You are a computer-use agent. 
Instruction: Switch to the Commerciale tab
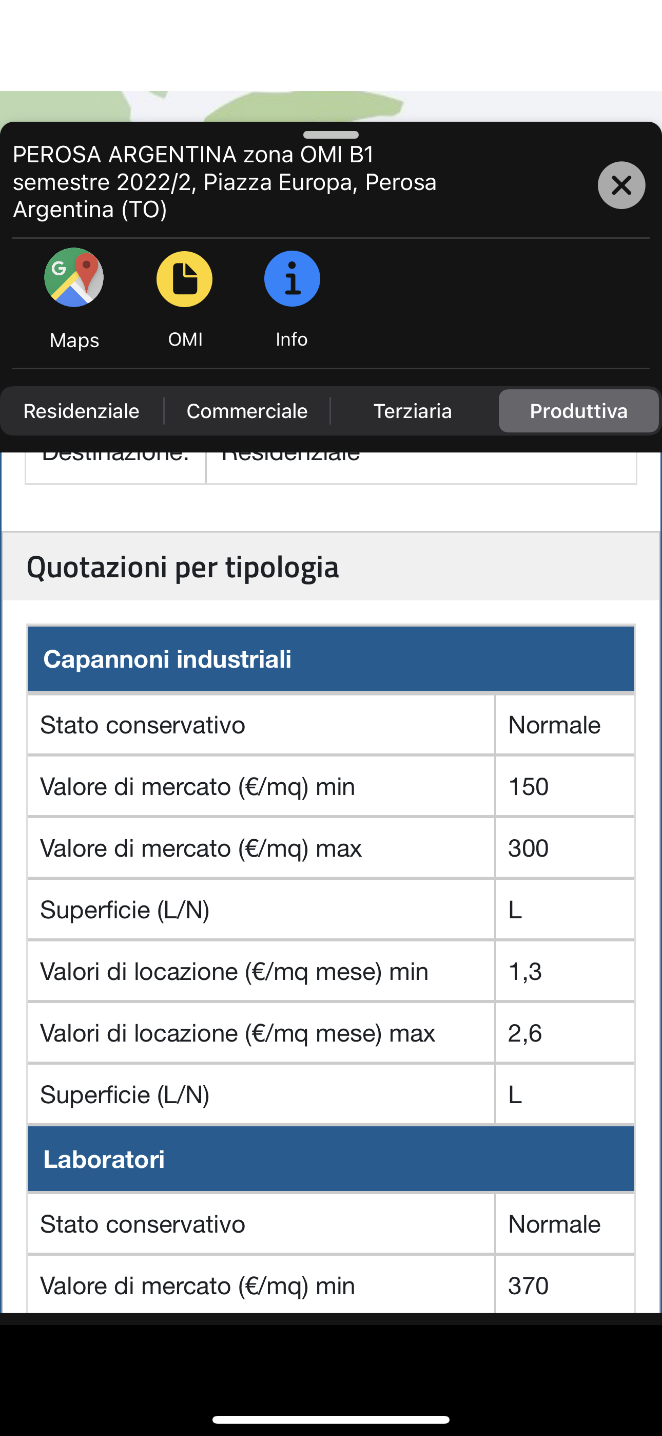click(x=247, y=411)
